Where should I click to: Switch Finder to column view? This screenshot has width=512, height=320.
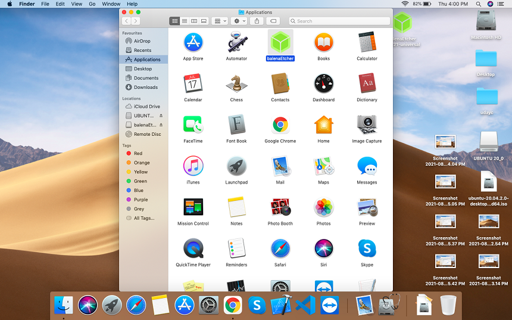point(194,21)
